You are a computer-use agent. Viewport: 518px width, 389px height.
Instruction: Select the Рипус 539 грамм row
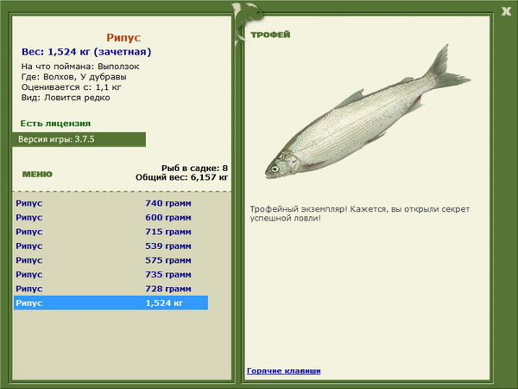point(111,246)
